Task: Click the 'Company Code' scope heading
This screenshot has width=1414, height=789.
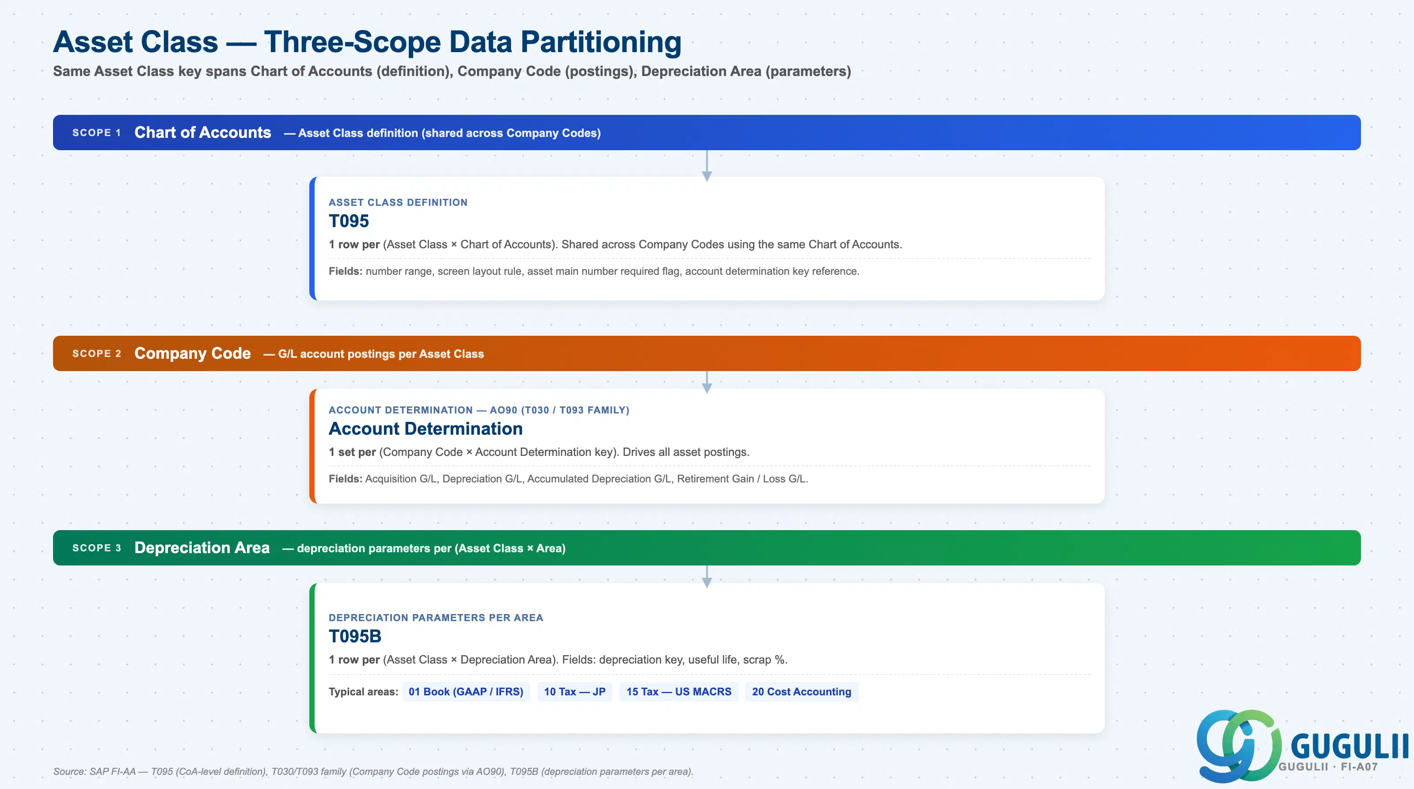Action: [x=192, y=353]
